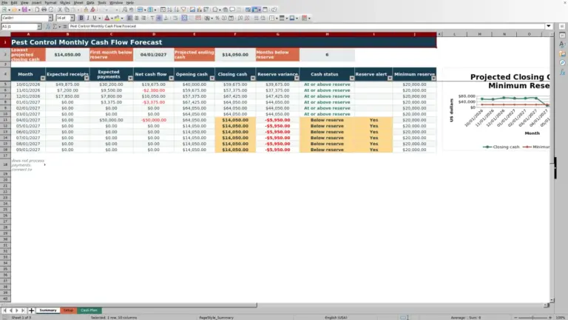The image size is (568, 320).
Task: Toggle Wrap text button
Action: [x=175, y=18]
